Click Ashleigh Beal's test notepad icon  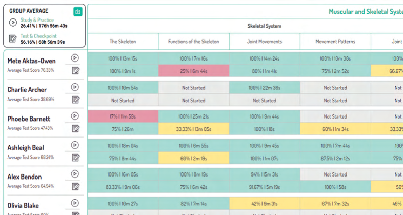tap(75, 158)
